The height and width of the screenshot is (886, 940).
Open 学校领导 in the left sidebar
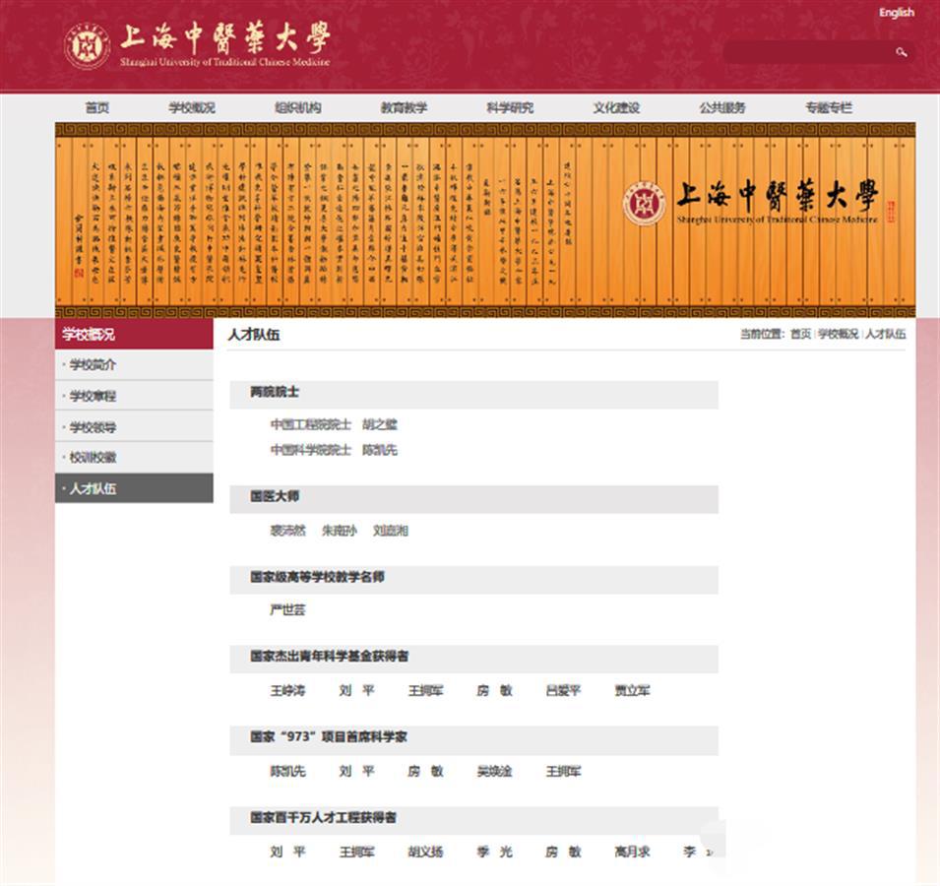click(x=93, y=427)
